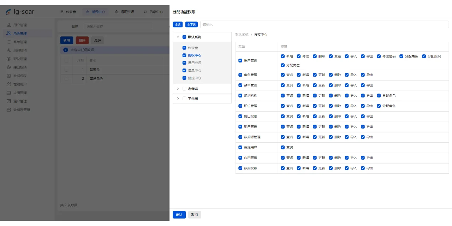Image resolution: width=452 pixels, height=226 pixels.
Task: Confirm with the 确认 button
Action: 179,215
